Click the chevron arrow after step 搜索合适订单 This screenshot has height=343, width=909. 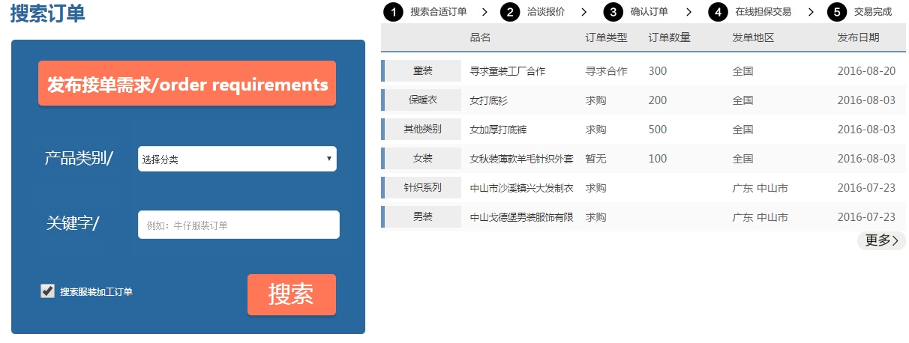point(484,12)
